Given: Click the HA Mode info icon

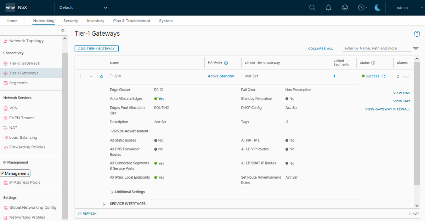Looking at the screenshot, I should coord(226,63).
